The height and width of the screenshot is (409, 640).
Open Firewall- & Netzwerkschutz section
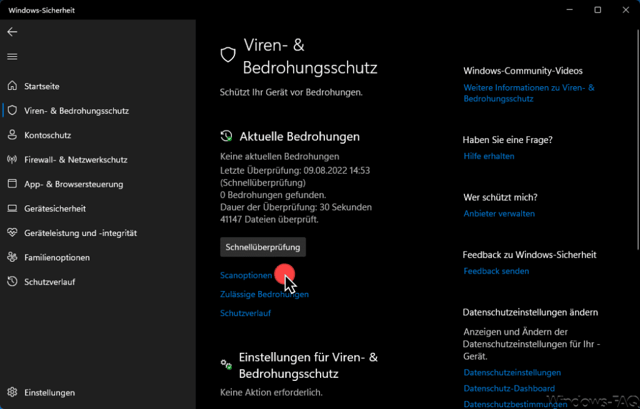(x=76, y=159)
